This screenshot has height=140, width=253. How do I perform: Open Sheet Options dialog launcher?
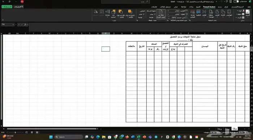pos(137,21)
